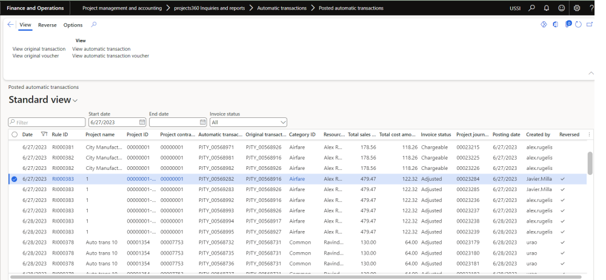The image size is (606, 280).
Task: Expand the Standard view selector
Action: pos(75,100)
